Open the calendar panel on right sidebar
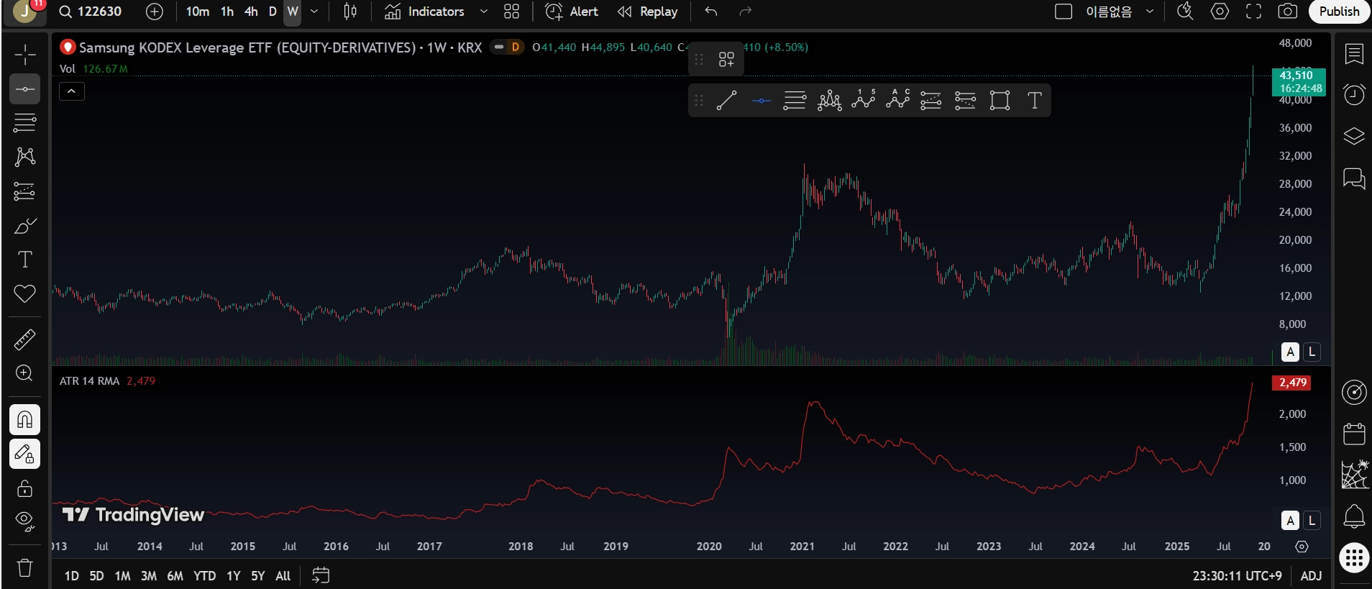 coord(1354,434)
